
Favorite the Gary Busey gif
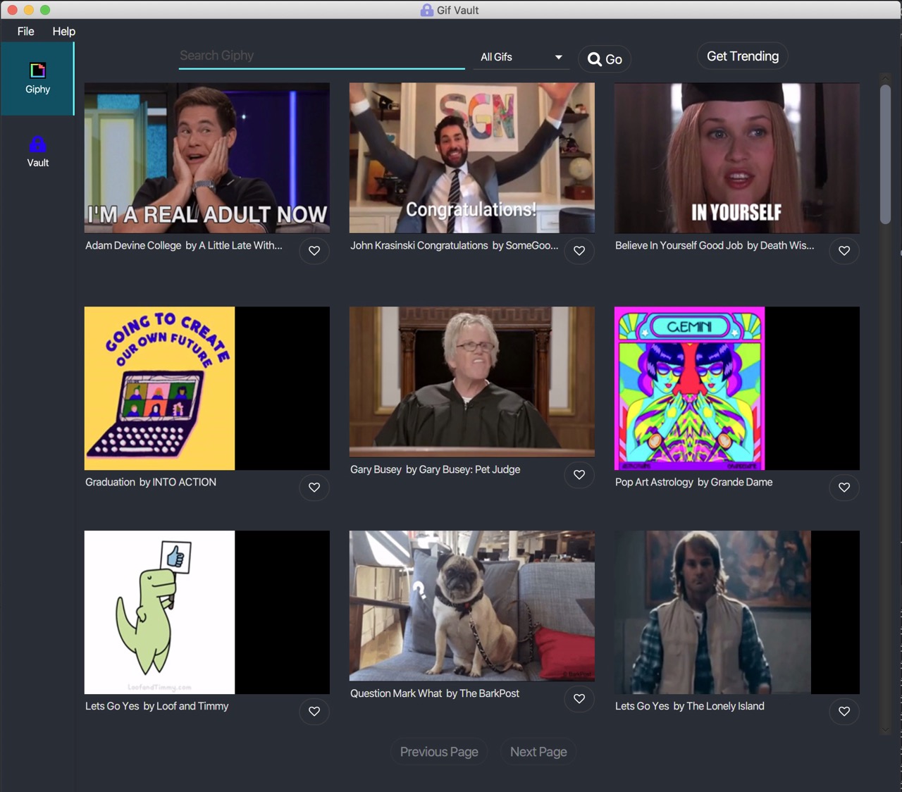pyautogui.click(x=579, y=475)
